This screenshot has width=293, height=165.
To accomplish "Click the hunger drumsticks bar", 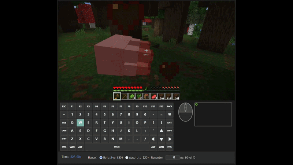I will click(x=165, y=88).
